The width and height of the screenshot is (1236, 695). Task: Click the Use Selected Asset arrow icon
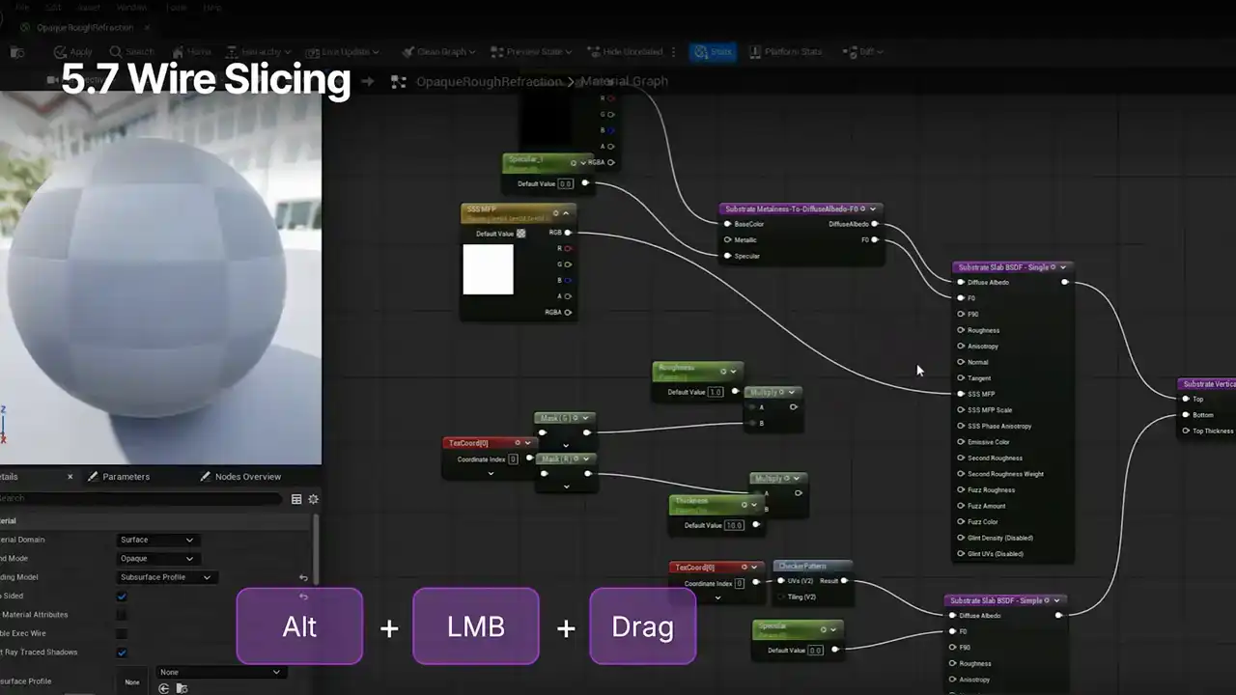pyautogui.click(x=163, y=688)
